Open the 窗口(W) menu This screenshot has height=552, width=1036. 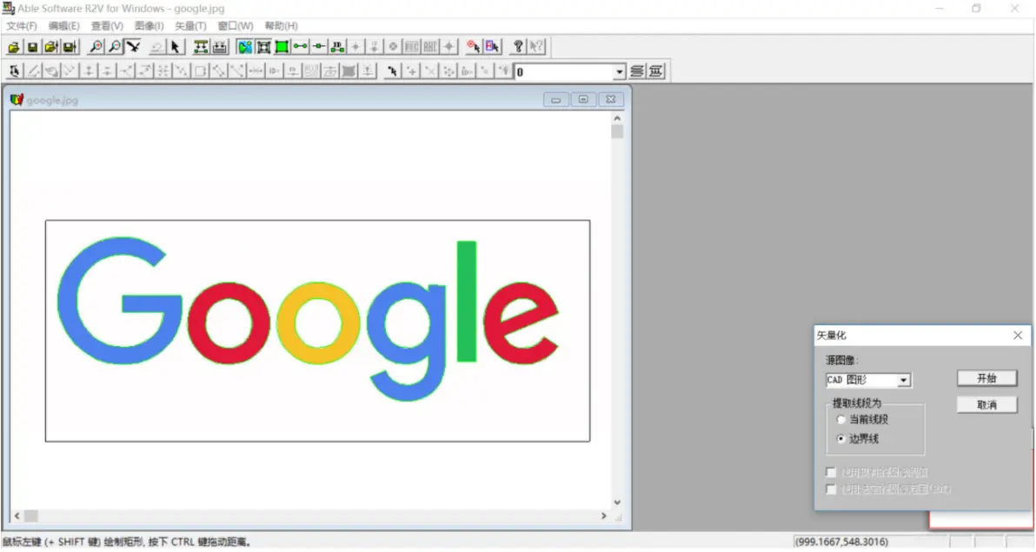click(x=236, y=26)
